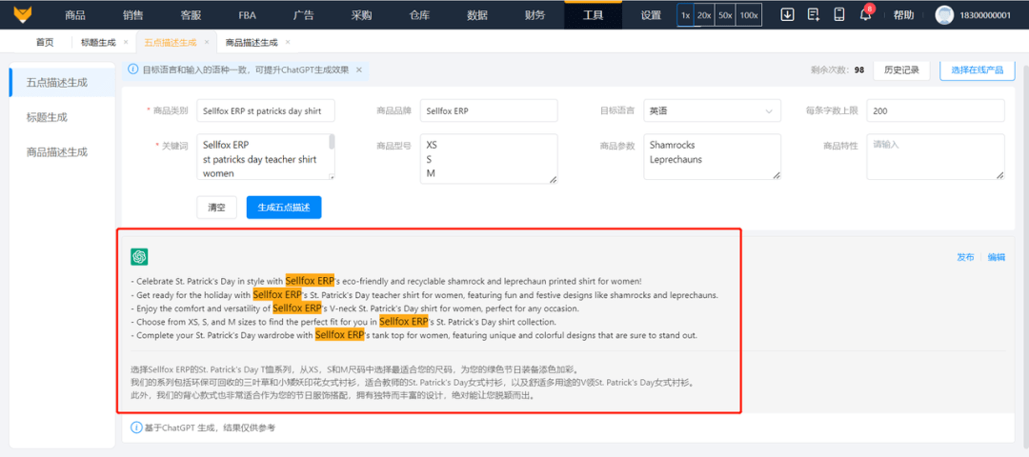Expand the 目标语言 dropdown
The image size is (1029, 457).
(712, 111)
